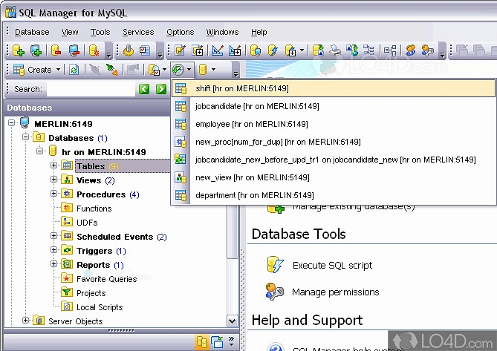
Task: Click the refresh icon next to Create
Action: click(74, 70)
